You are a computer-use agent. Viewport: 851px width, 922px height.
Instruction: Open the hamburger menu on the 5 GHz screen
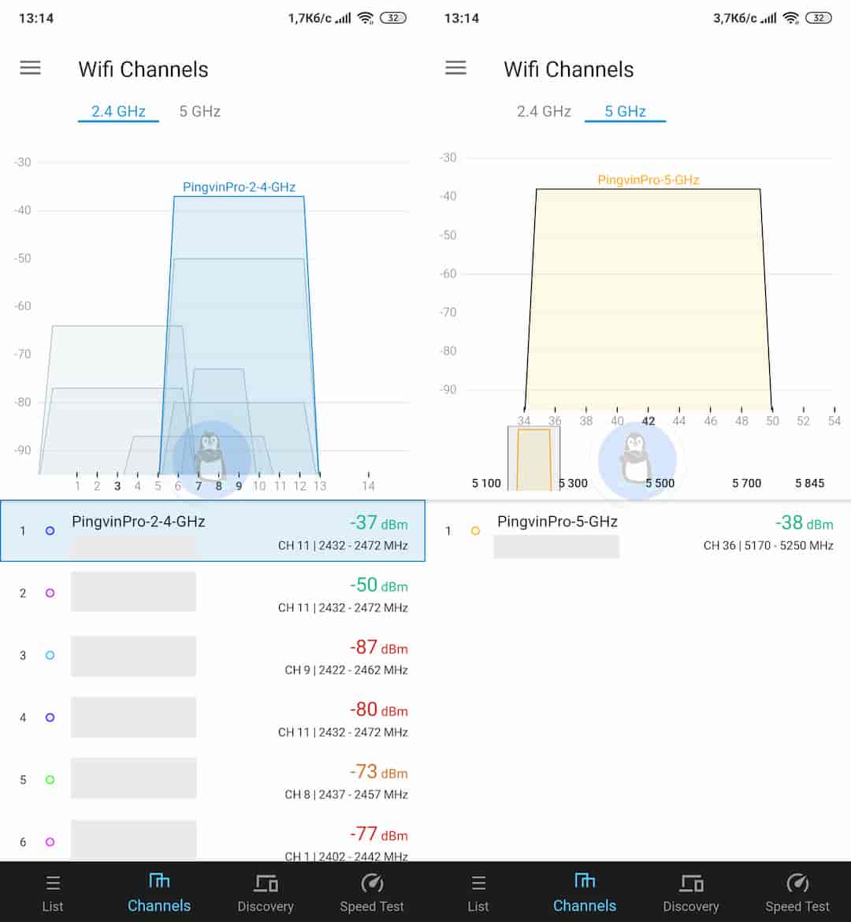[x=455, y=69]
